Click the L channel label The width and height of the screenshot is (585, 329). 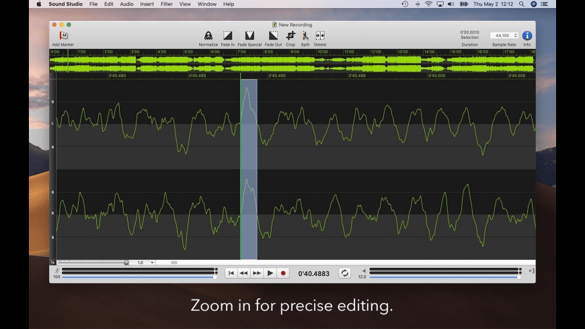(52, 123)
